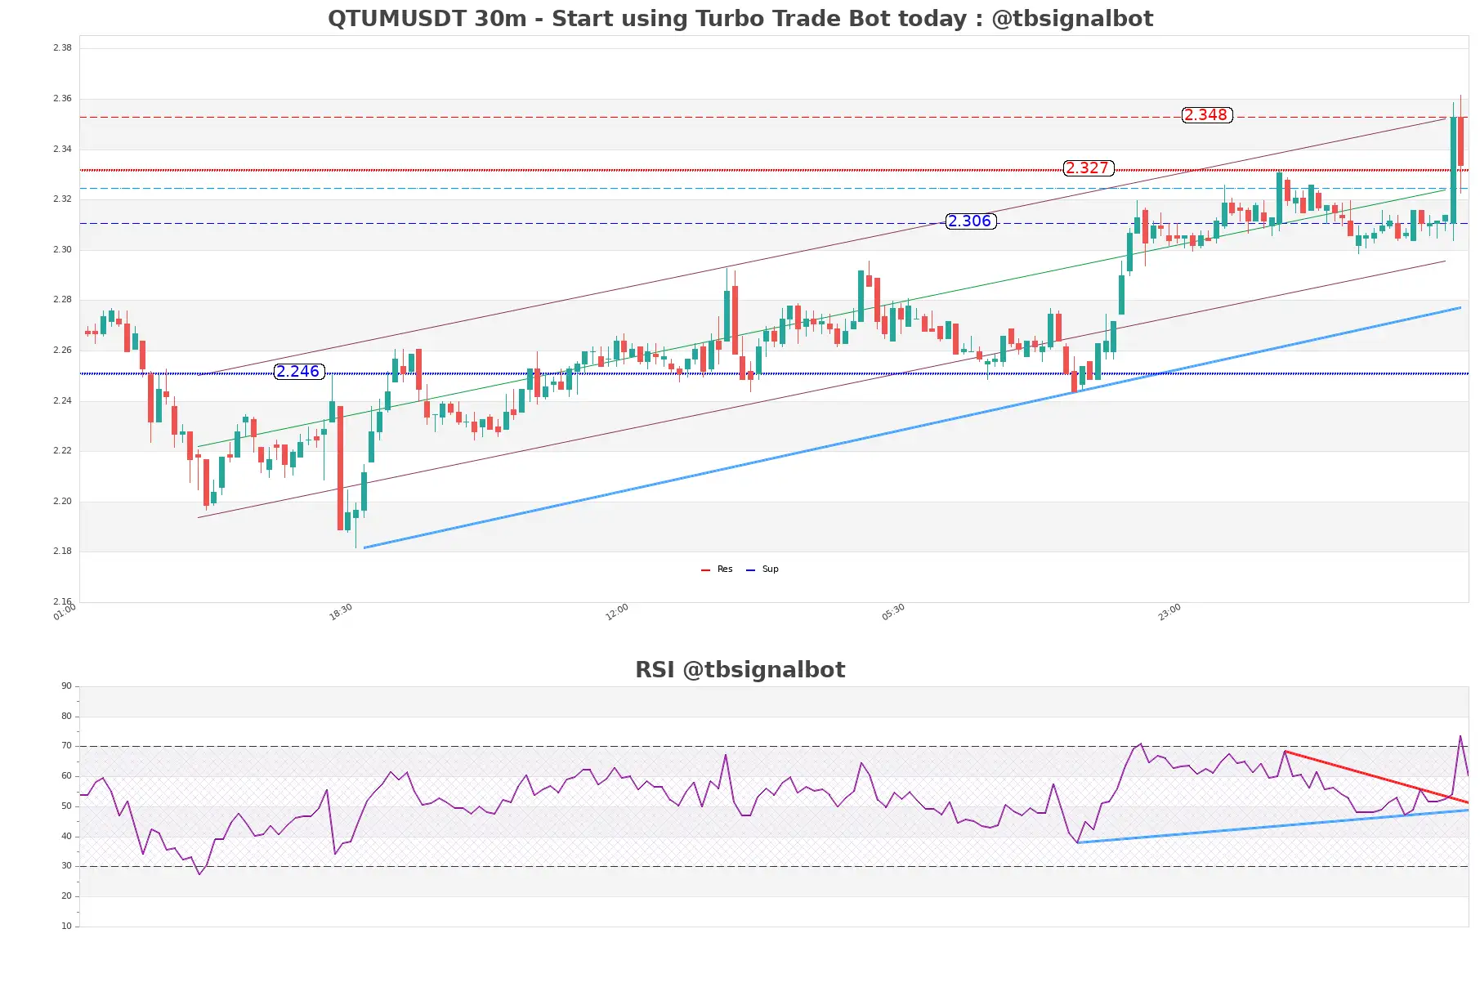Image resolution: width=1480 pixels, height=987 pixels.
Task: Click the 23:00 time axis label
Action: (1169, 612)
